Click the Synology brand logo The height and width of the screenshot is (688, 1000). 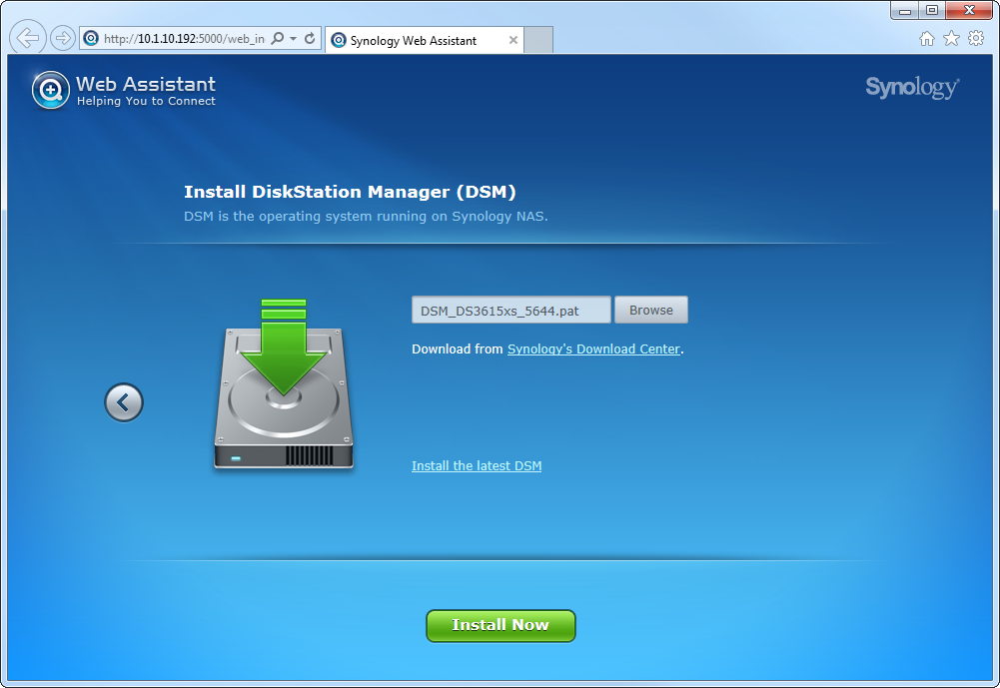[912, 87]
